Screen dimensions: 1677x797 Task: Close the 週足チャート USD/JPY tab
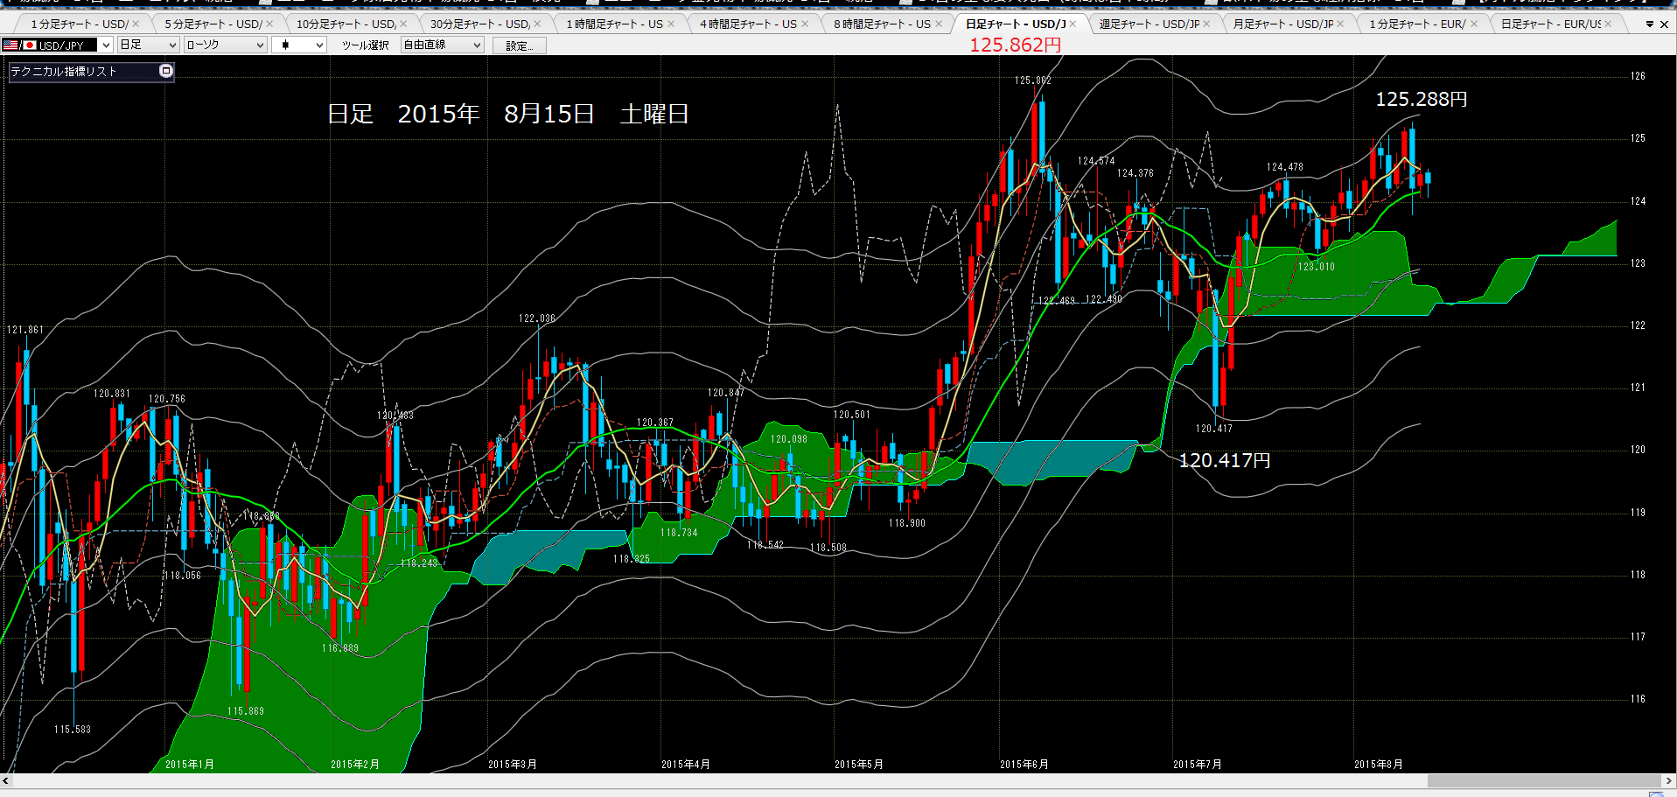(1206, 24)
